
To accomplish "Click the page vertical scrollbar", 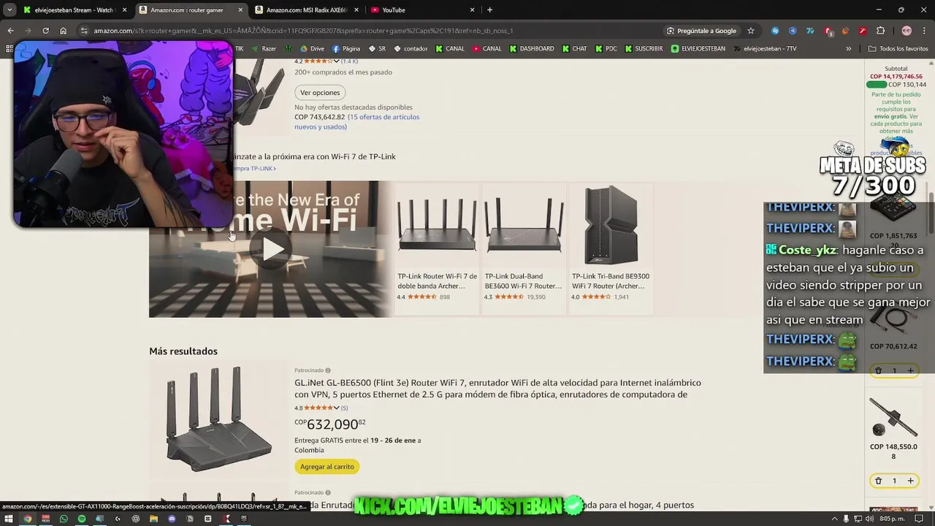I will click(931, 212).
